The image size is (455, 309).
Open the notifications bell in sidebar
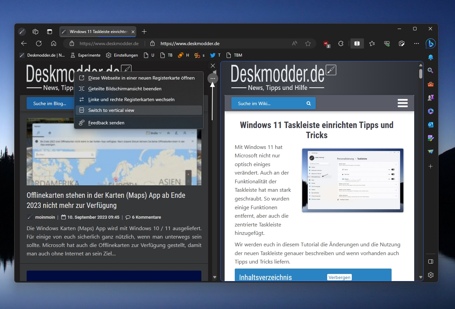click(x=430, y=57)
